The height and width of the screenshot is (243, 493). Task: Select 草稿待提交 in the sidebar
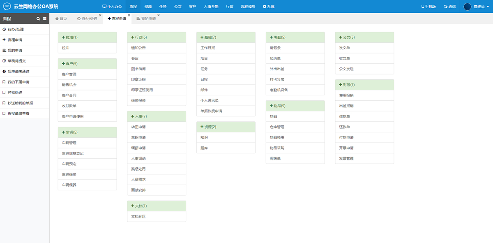(x=16, y=61)
